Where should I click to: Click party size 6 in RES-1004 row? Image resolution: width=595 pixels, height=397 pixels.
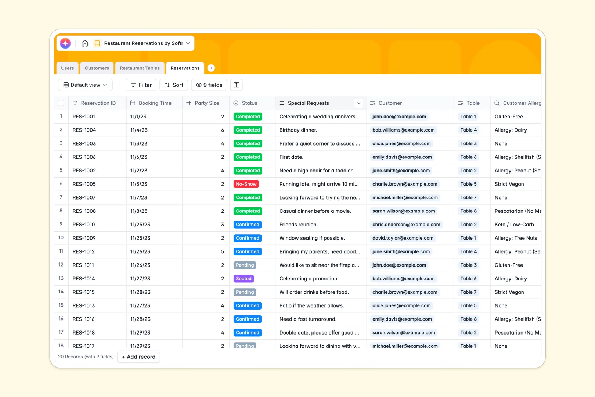(x=206, y=130)
